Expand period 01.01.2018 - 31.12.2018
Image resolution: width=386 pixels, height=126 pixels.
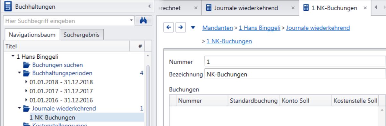26,82
